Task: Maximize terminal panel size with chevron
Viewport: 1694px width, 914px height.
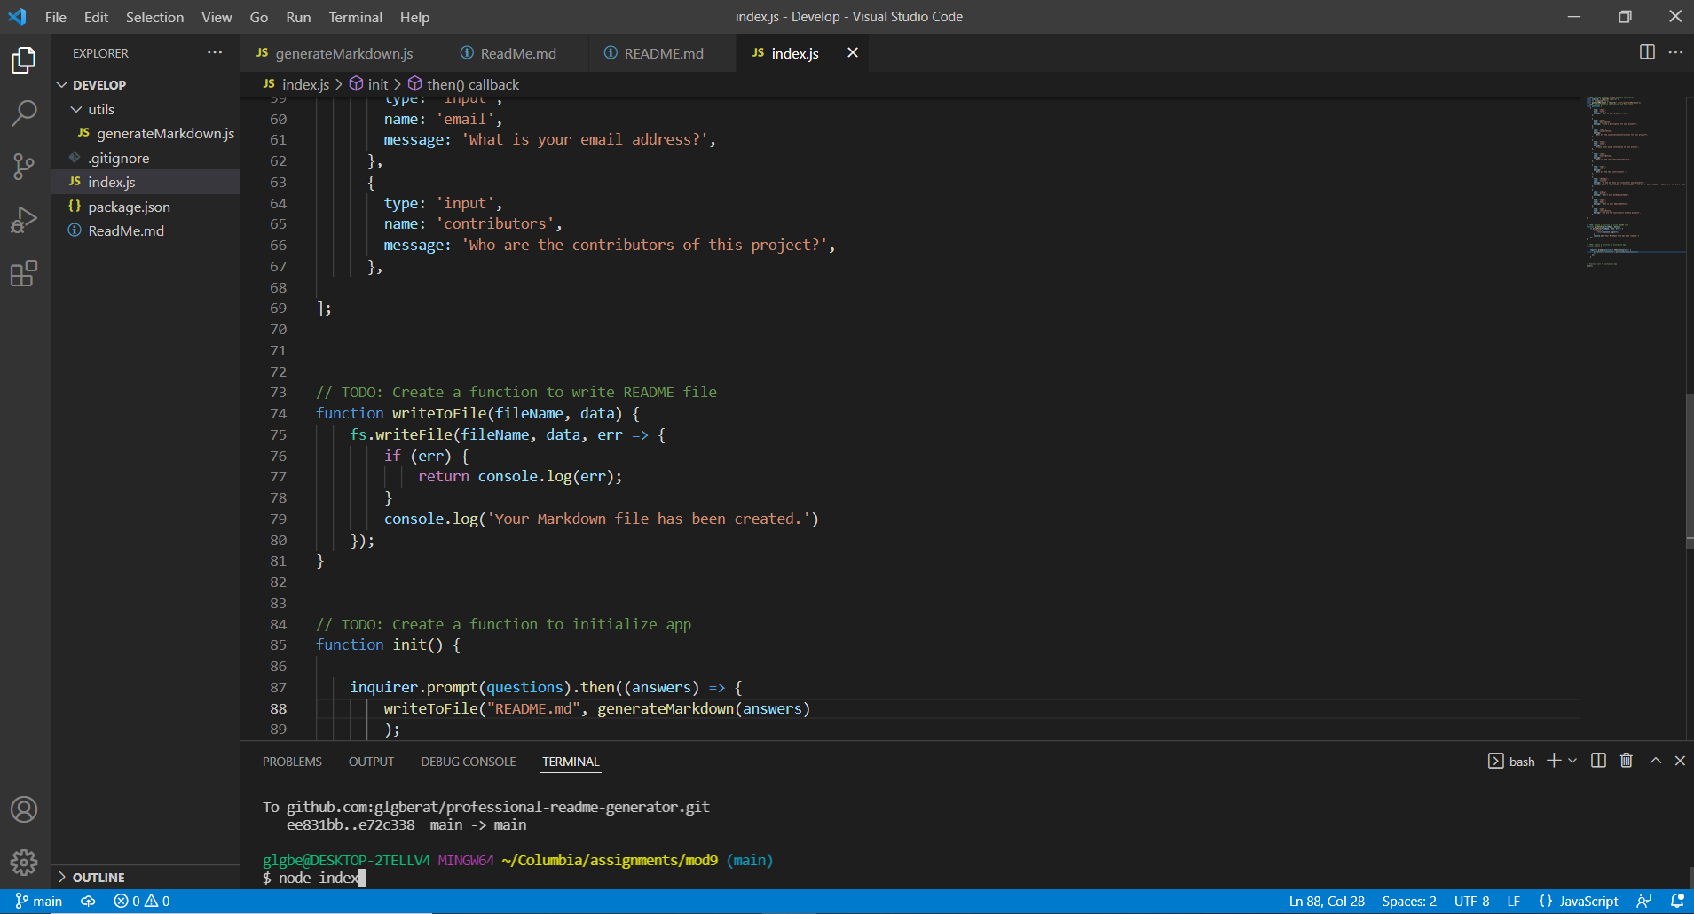Action: point(1655,761)
